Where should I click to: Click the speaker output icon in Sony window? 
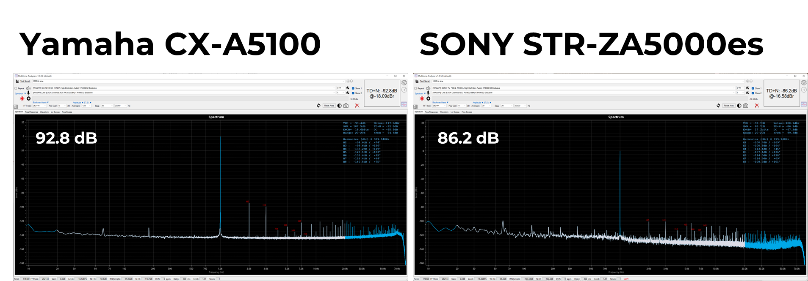[428, 88]
